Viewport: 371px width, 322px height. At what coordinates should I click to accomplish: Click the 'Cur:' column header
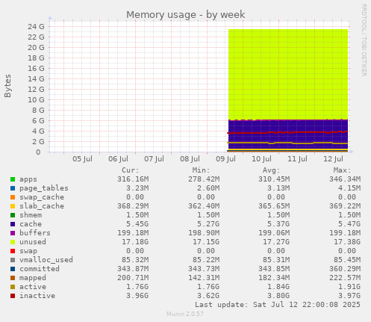pyautogui.click(x=131, y=170)
